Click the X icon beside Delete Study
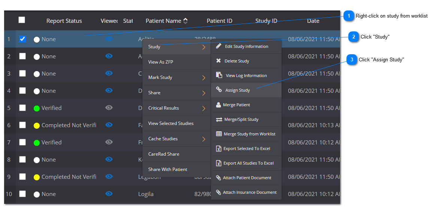This screenshot has width=430, height=208. (219, 61)
